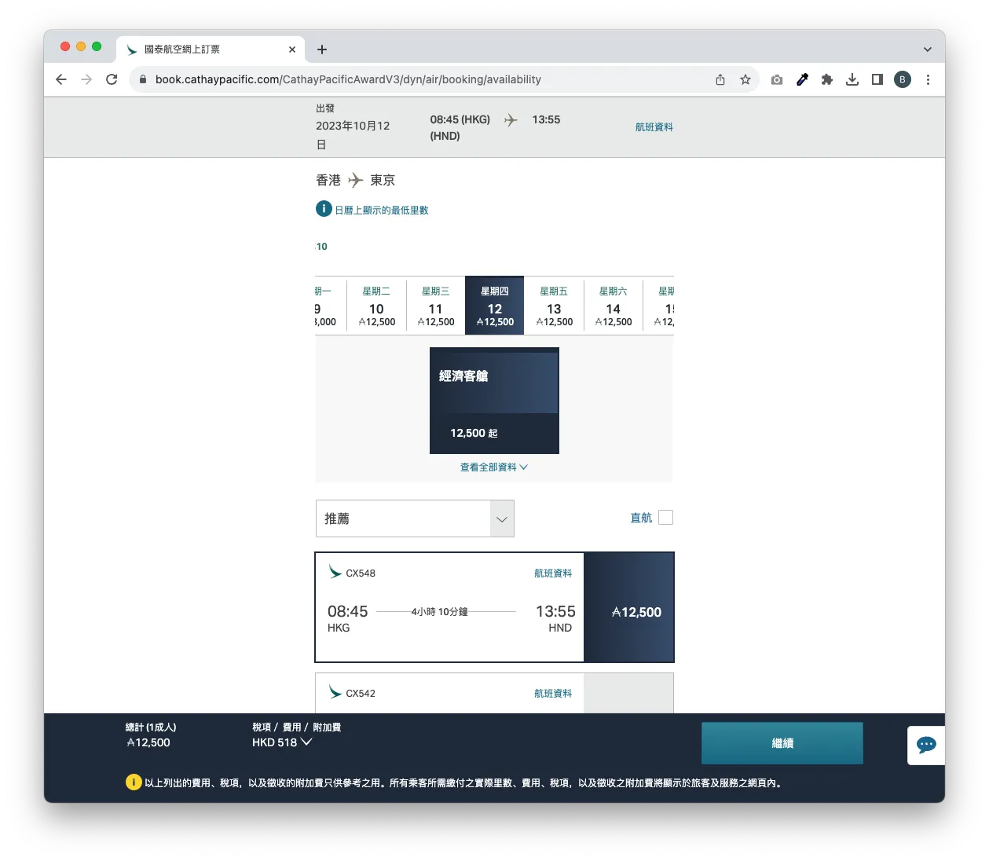This screenshot has height=861, width=989.
Task: Open the 日曆上顯示的最低里數 link
Action: (x=382, y=211)
